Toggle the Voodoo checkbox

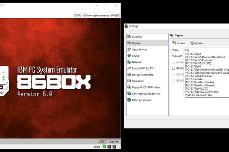(174, 62)
